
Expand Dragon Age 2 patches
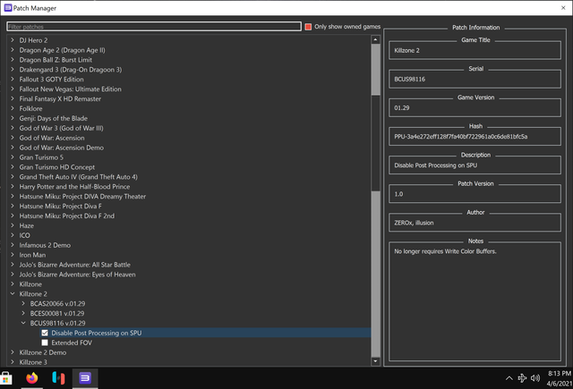[x=13, y=50]
